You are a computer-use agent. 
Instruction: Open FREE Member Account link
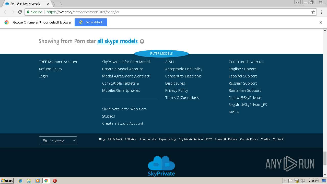coord(58,62)
